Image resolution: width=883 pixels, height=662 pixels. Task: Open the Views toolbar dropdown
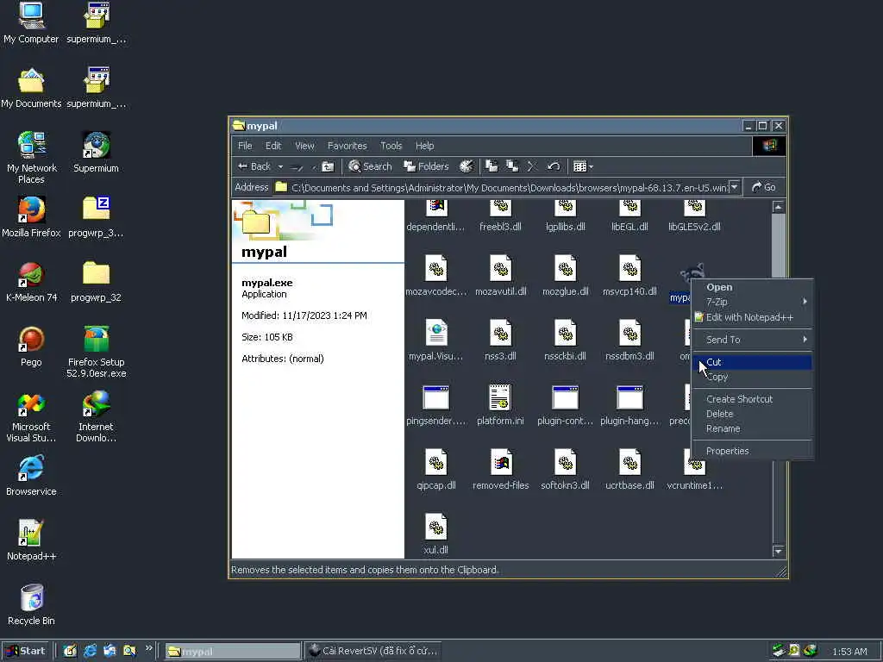591,166
